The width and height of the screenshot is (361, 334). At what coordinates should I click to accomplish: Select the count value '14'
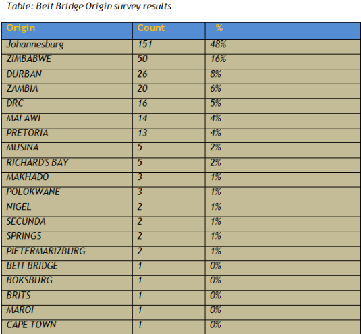(142, 118)
